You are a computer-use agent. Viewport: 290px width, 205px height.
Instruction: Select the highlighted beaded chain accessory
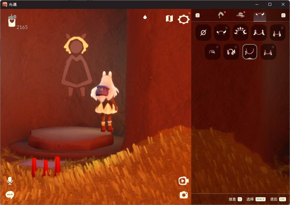250,52
